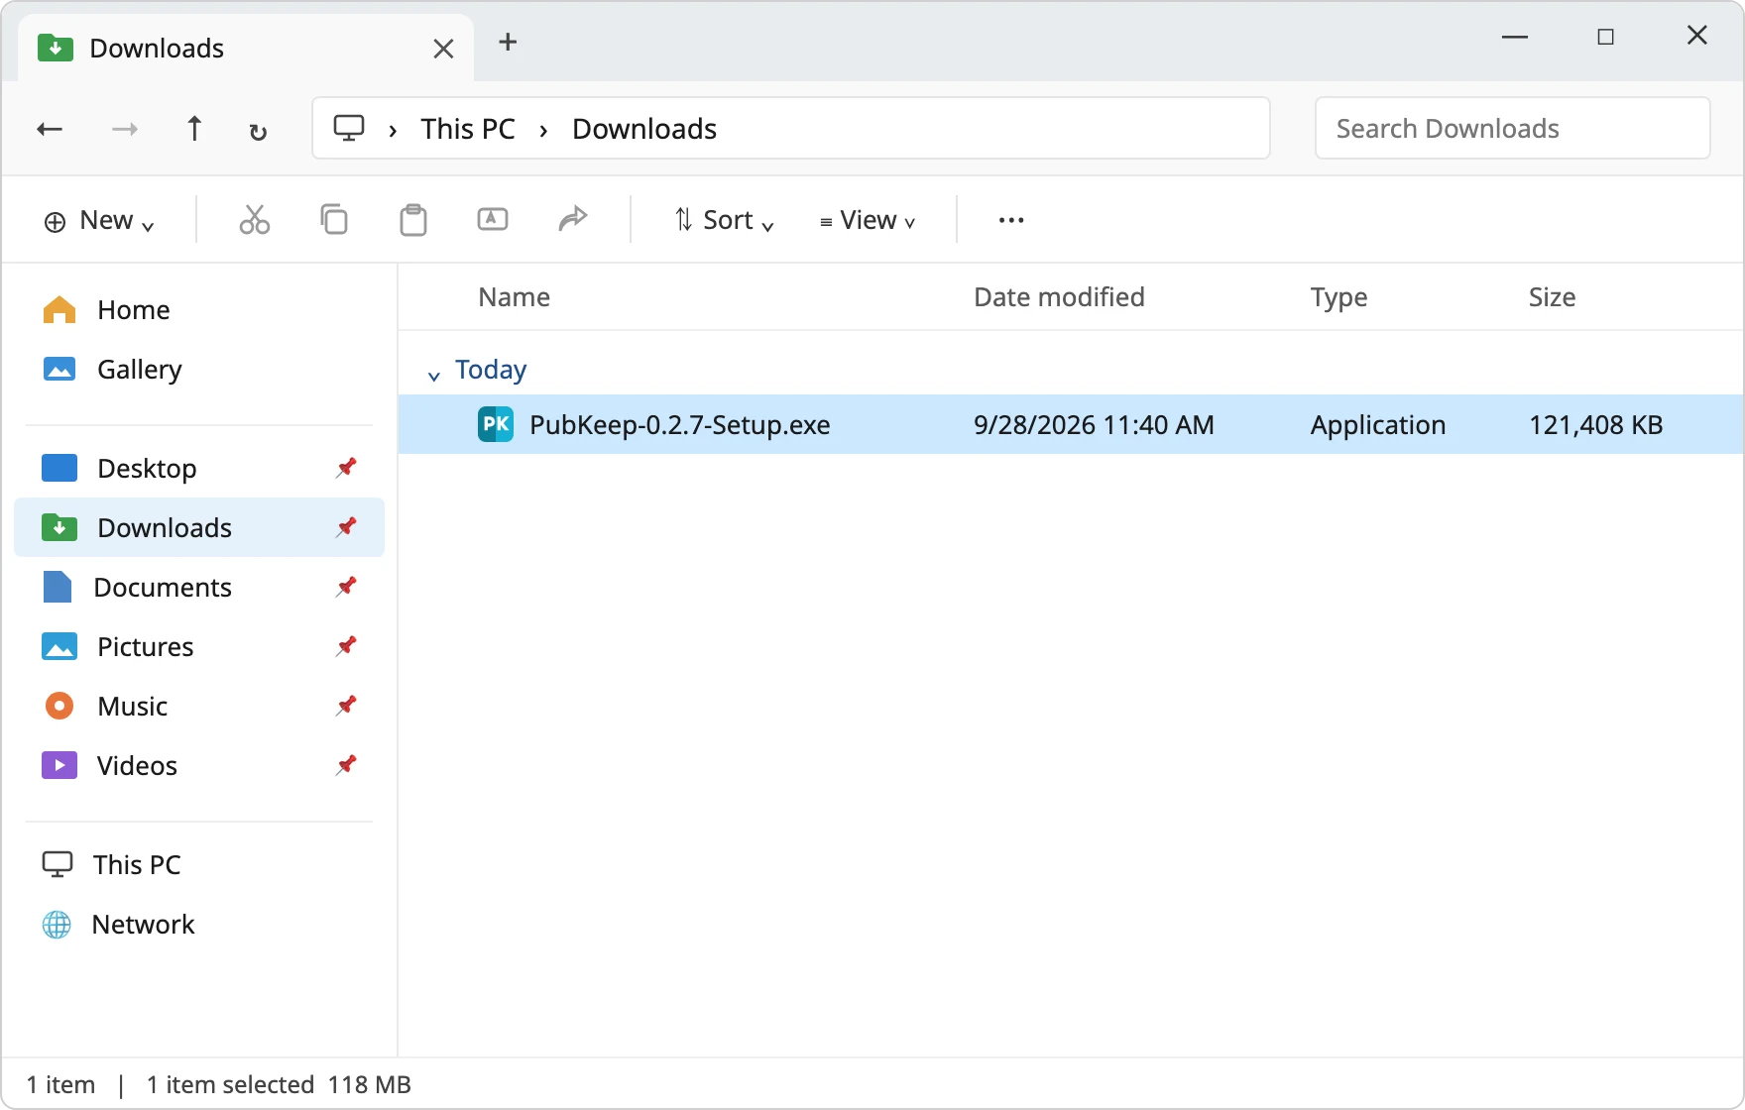Open Videos in the sidebar
The height and width of the screenshot is (1110, 1745).
tap(199, 765)
